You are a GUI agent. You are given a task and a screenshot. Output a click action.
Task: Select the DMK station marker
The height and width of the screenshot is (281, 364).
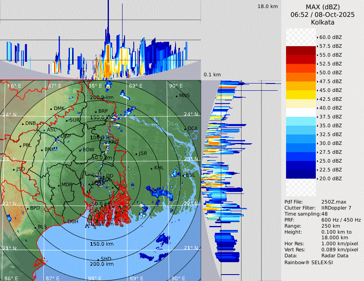pyautogui.click(x=51, y=109)
